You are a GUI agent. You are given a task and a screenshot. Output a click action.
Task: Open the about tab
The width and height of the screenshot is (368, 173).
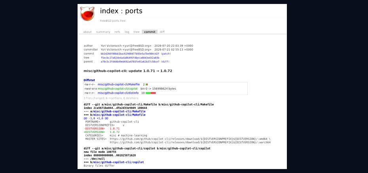click(x=87, y=32)
